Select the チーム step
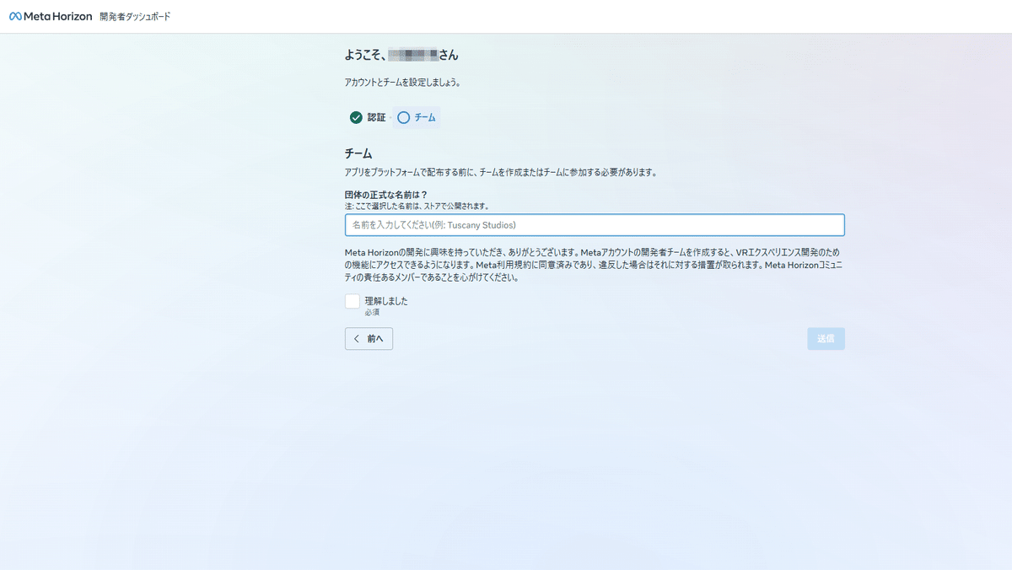 coord(417,117)
